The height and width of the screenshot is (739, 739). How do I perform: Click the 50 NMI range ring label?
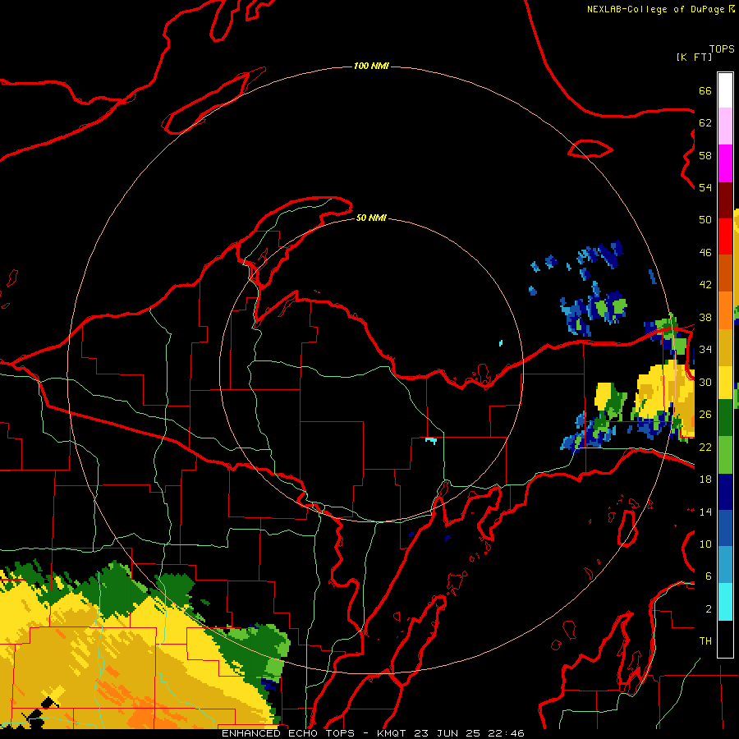[371, 218]
